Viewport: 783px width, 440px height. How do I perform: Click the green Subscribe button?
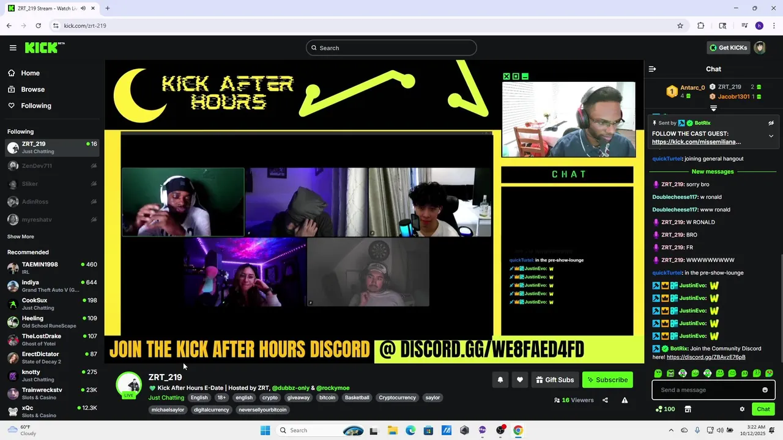607,380
